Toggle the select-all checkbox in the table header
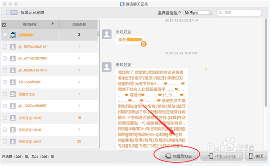 (x=4, y=25)
